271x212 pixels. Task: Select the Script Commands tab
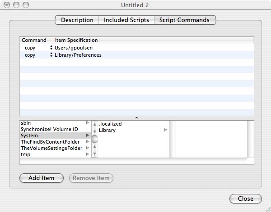click(x=184, y=20)
